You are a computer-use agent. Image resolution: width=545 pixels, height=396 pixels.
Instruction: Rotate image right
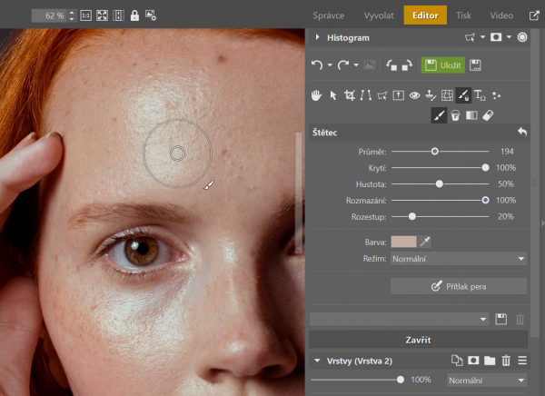click(x=407, y=65)
